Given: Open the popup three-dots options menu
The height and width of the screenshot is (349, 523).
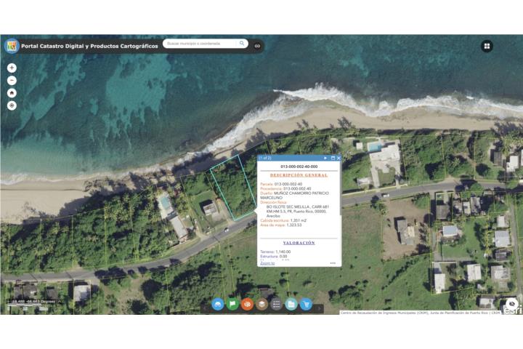Looking at the screenshot, I should pos(333,263).
